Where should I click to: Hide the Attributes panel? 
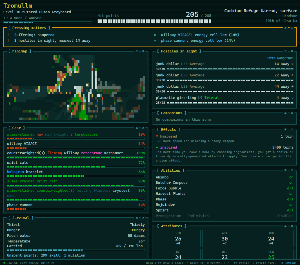(292, 226)
